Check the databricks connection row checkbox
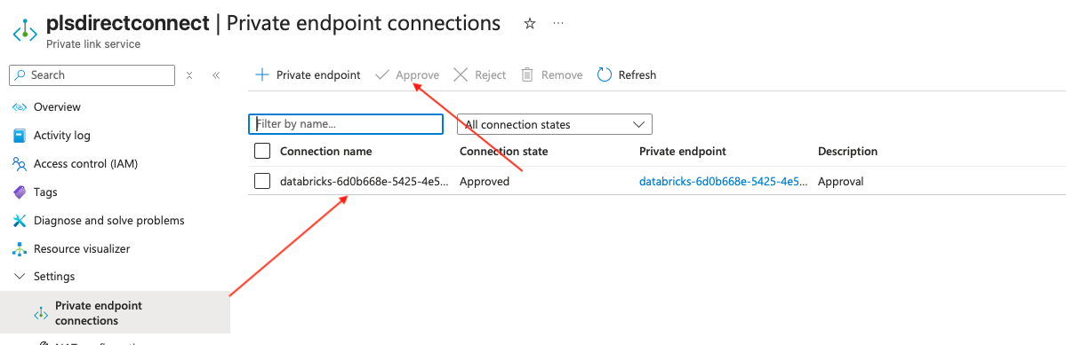 point(262,181)
